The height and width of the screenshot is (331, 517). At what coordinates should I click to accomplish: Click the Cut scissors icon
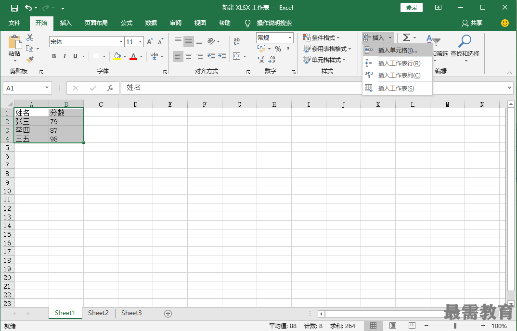pyautogui.click(x=30, y=38)
